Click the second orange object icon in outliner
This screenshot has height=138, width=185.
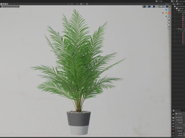point(179,29)
